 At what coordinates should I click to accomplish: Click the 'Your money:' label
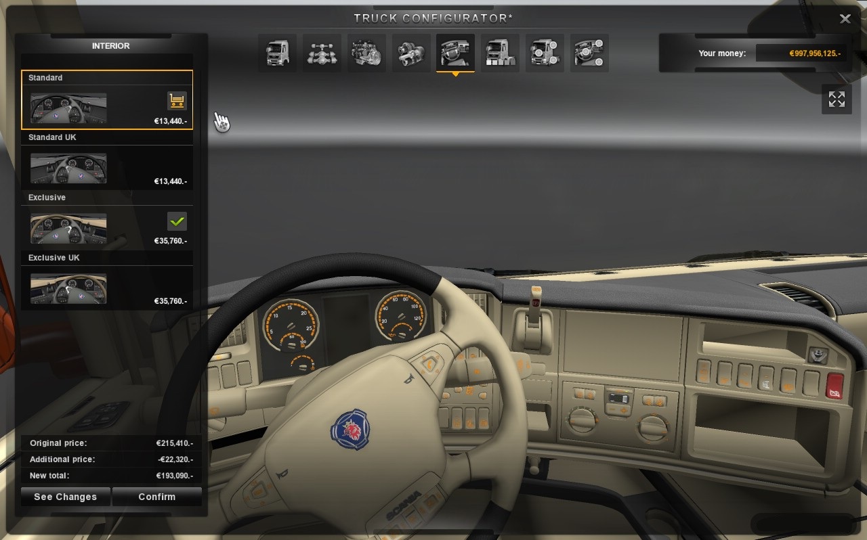[722, 53]
